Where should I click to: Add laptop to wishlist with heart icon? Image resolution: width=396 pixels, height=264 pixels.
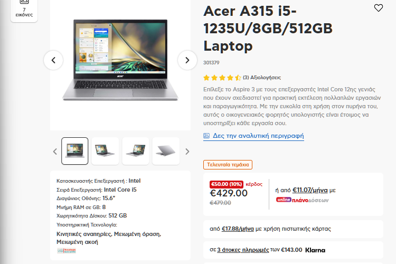(378, 8)
